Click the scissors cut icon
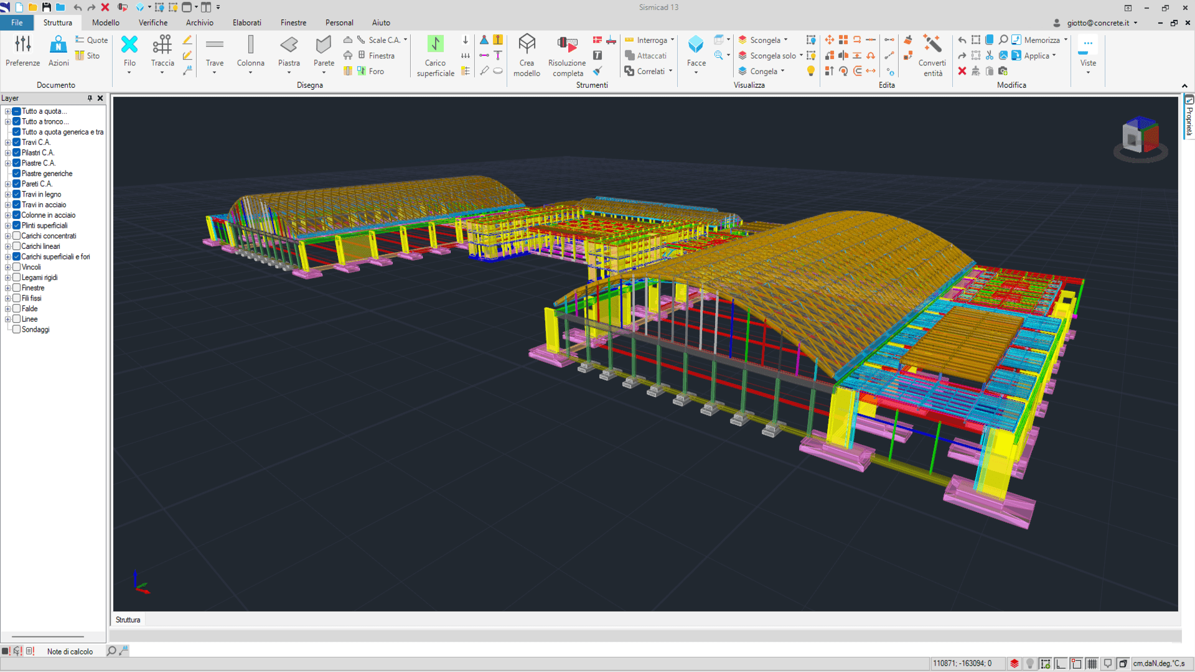The height and width of the screenshot is (672, 1195). [990, 55]
